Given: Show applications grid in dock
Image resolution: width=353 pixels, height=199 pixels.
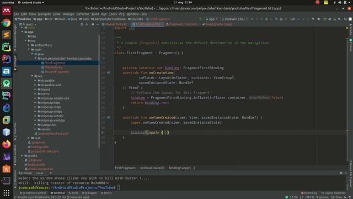Looking at the screenshot, I should pyautogui.click(x=6, y=193).
